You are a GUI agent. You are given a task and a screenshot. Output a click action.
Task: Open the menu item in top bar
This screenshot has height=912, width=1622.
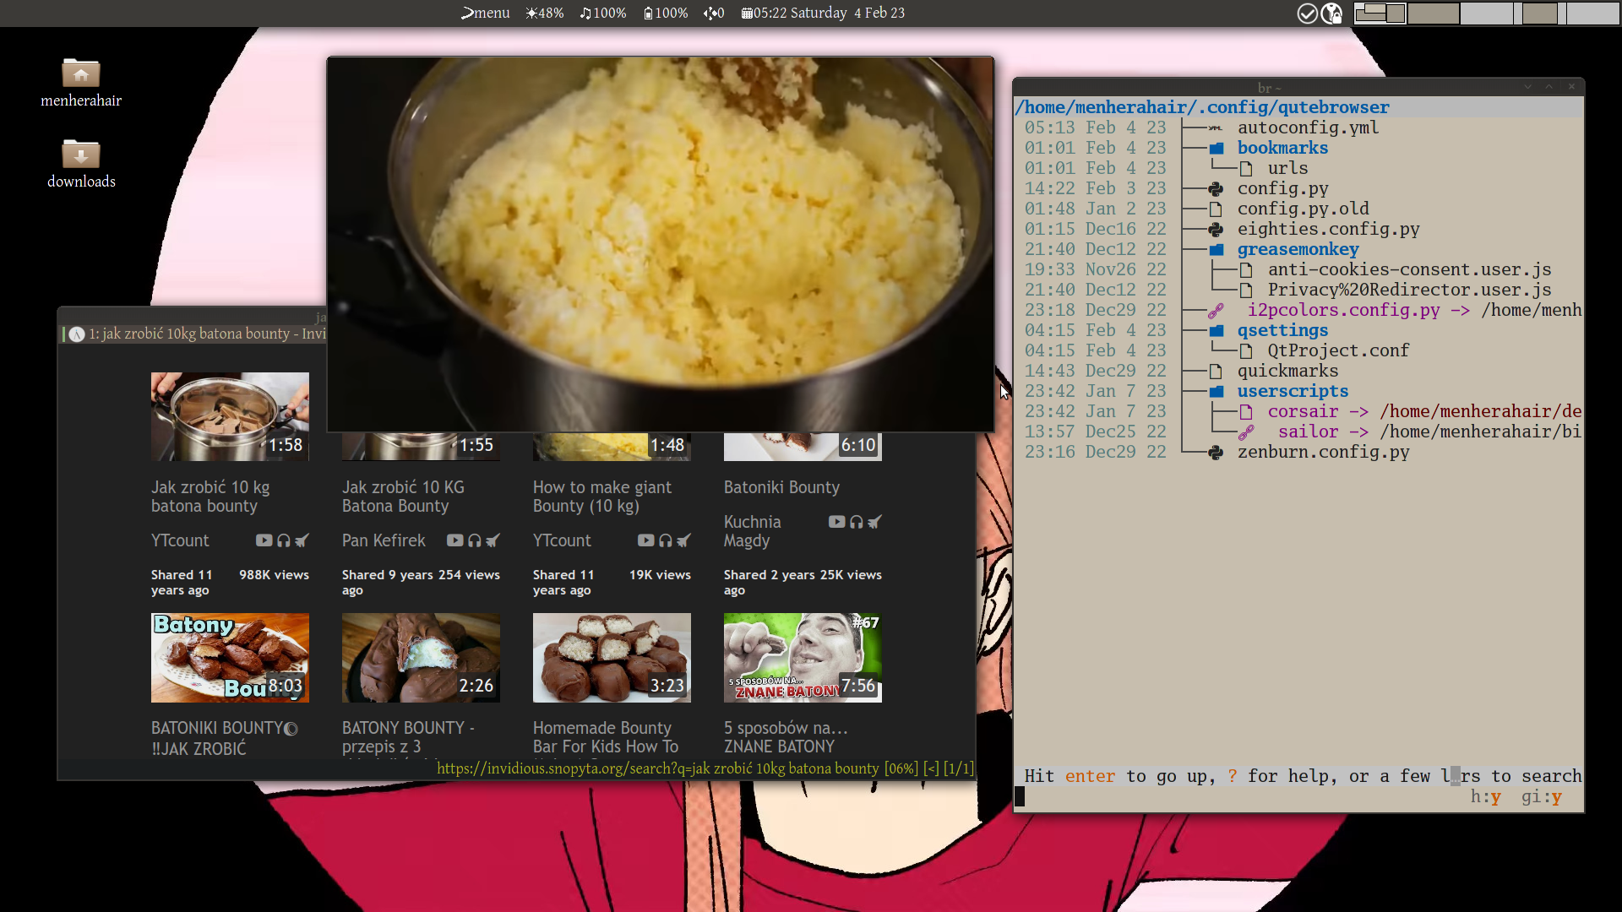(486, 14)
